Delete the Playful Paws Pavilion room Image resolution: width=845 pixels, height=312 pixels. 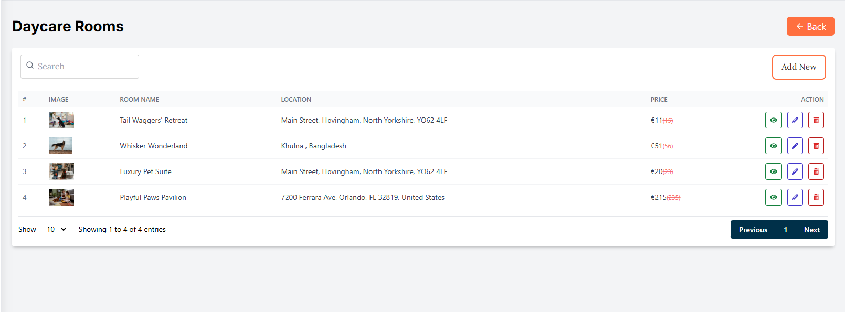click(x=816, y=197)
